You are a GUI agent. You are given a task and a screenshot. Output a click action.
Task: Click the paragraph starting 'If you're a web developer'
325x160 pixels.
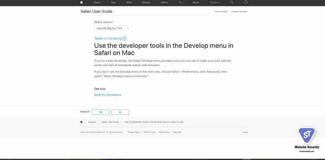point(162,63)
